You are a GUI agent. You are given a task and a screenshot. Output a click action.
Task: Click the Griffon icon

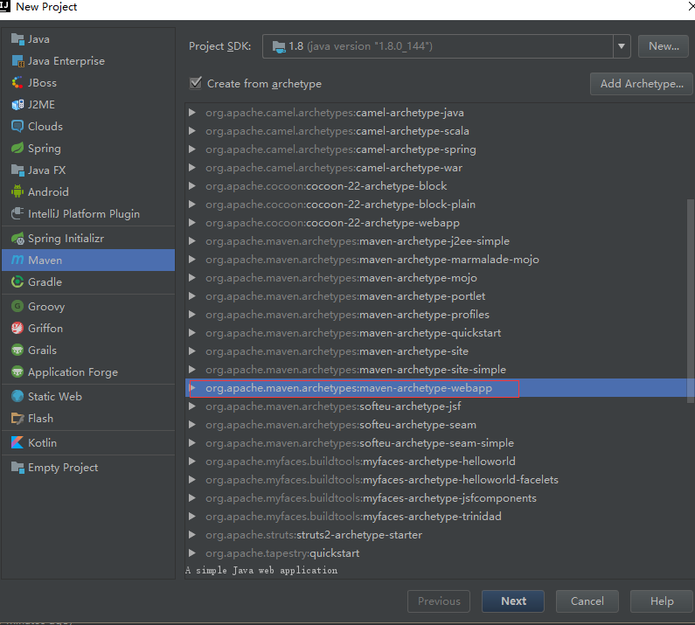tap(17, 328)
